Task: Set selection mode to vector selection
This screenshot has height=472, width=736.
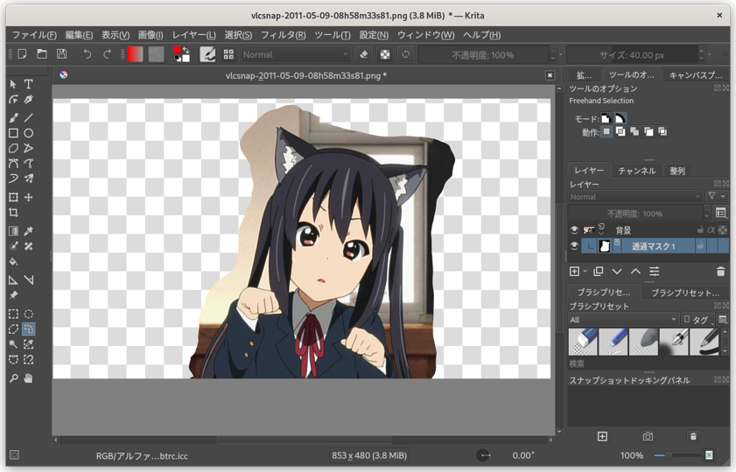Action: (620, 118)
